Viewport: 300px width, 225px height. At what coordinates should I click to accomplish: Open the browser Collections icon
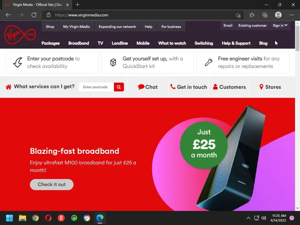tap(265, 15)
